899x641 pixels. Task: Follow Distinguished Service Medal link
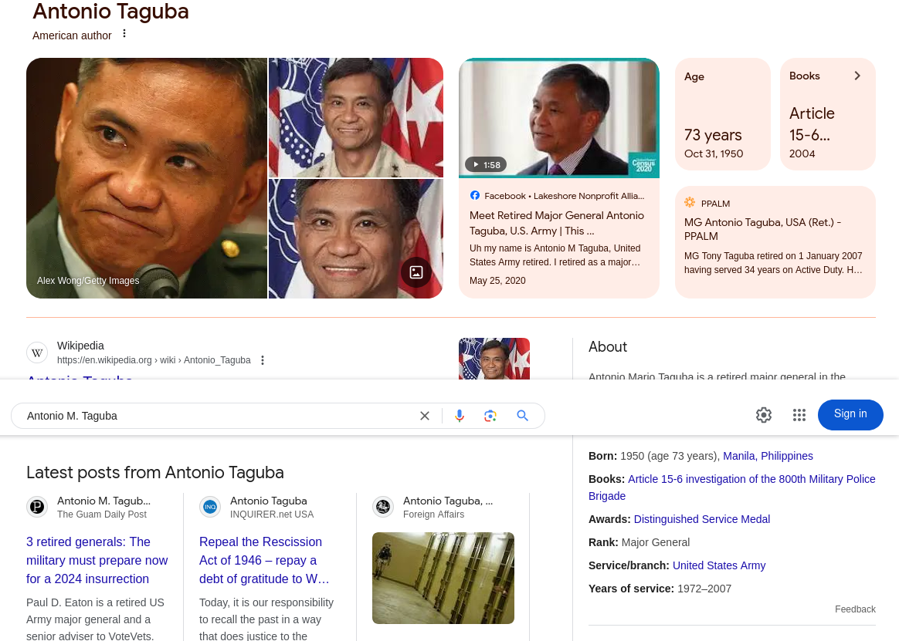(x=702, y=519)
